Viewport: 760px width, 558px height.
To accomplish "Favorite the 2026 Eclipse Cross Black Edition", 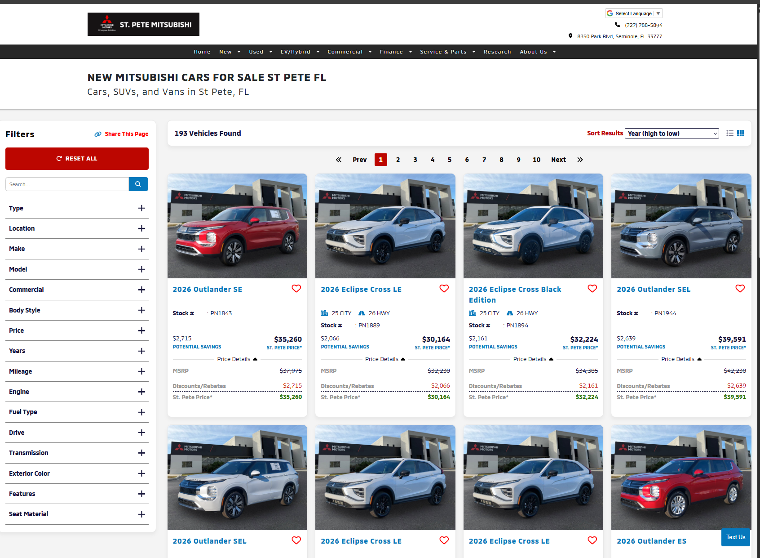I will pos(592,289).
